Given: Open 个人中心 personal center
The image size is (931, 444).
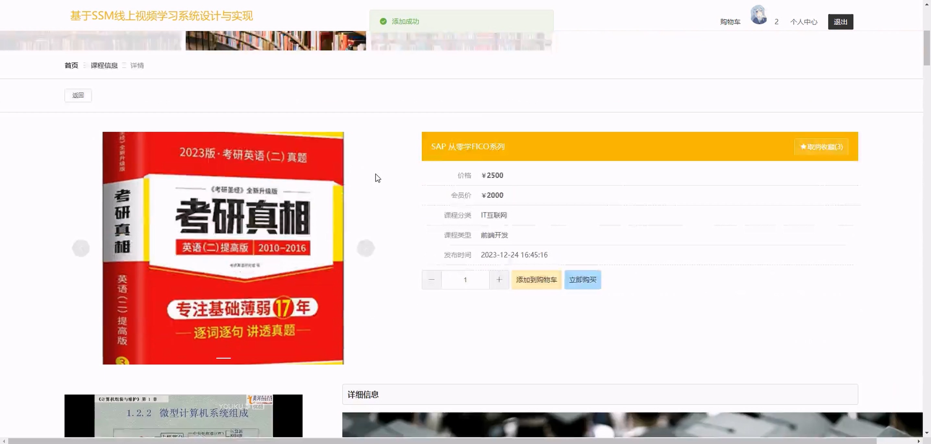Looking at the screenshot, I should (x=804, y=22).
